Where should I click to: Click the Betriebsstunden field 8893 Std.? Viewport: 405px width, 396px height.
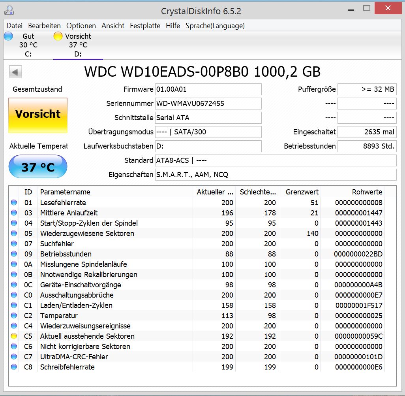(x=367, y=146)
